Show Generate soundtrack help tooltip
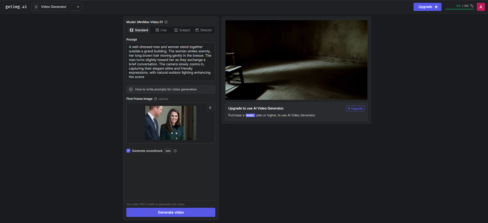Viewport: 488px width, 223px height. point(175,151)
